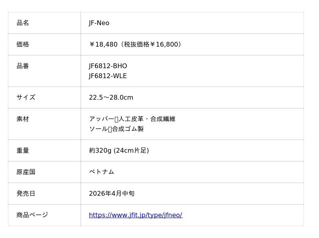This screenshot has width=319, height=238.
Task: Click the price text ￥18,480
Action: [x=103, y=45]
